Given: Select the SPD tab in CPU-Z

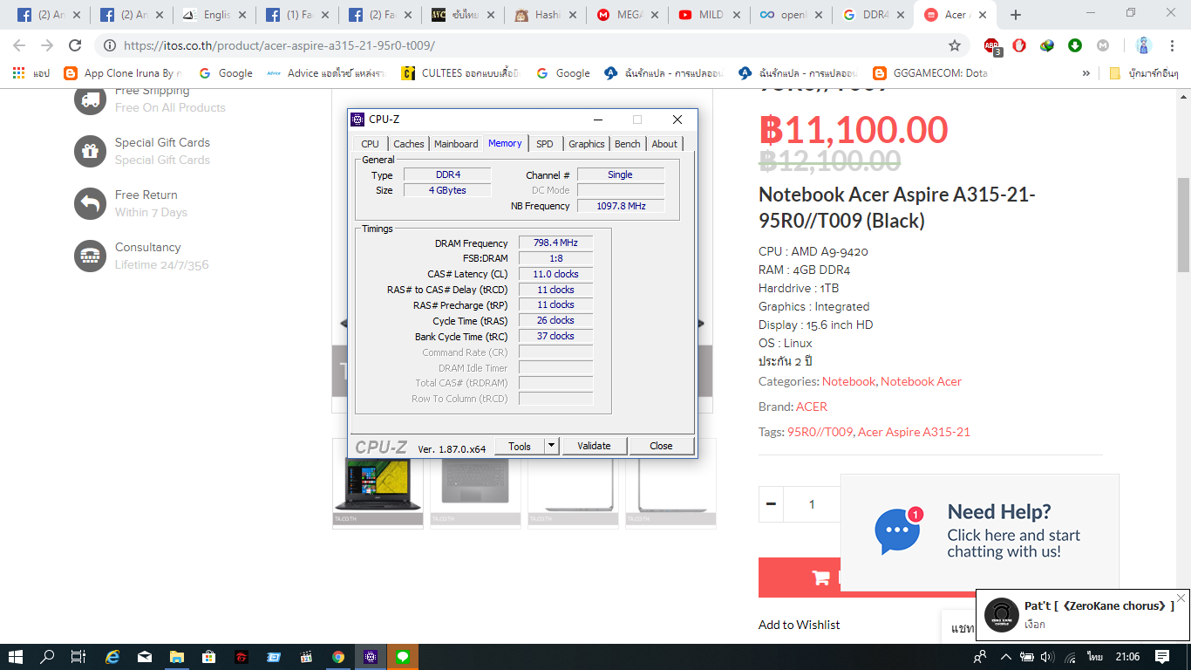Looking at the screenshot, I should [545, 144].
